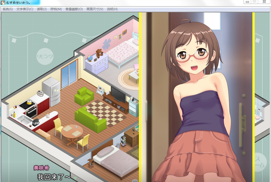Minimize the game window

pos(247,2)
